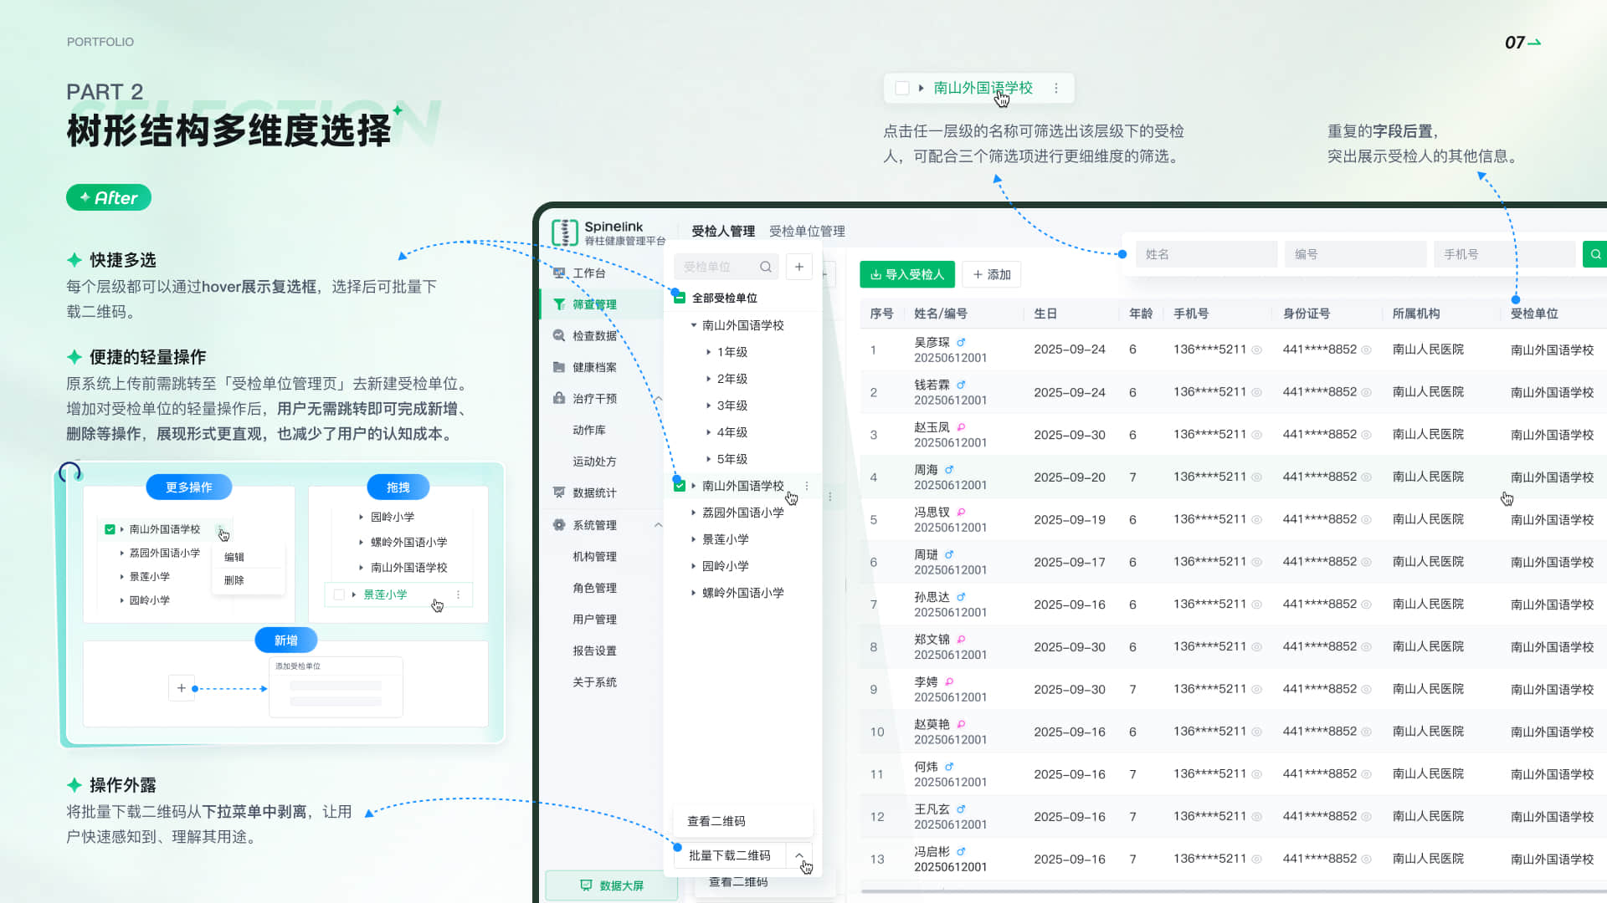This screenshot has width=1607, height=903.
Task: Switch to the 受检人管理 tab
Action: coord(723,231)
